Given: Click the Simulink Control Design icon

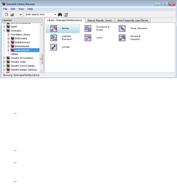Looking at the screenshot, I should pos(8,66).
